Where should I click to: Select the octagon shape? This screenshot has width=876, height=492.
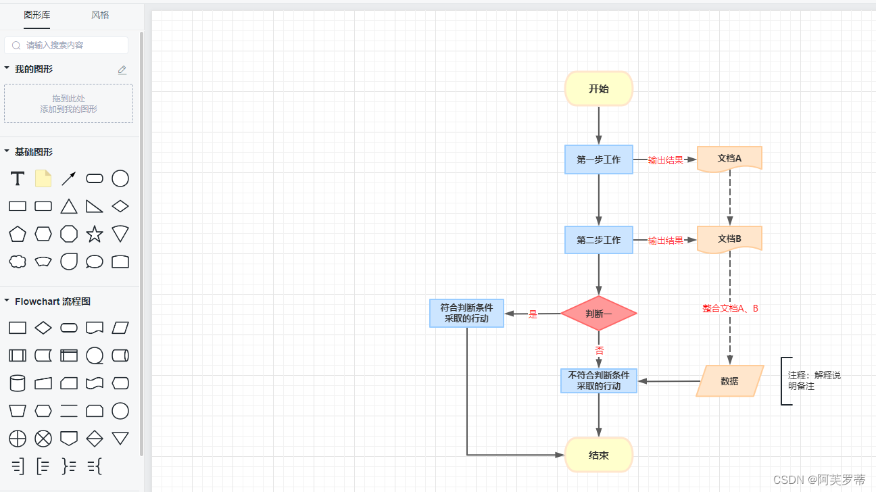point(69,234)
